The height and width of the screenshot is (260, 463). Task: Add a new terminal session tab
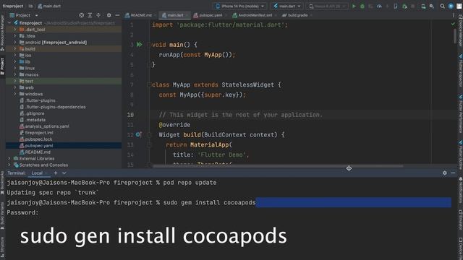(56, 173)
